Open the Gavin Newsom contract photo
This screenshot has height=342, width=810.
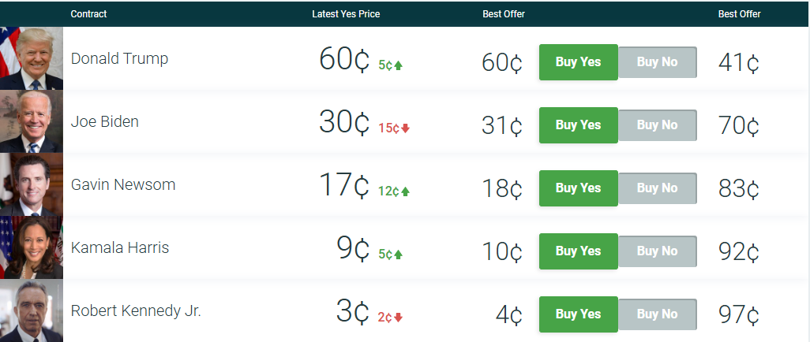click(32, 185)
